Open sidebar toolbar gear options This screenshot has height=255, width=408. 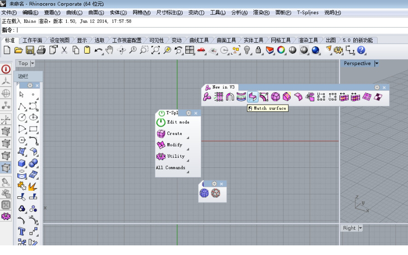30,85
